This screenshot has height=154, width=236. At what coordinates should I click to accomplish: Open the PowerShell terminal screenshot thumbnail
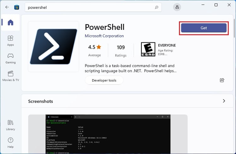click(x=108, y=134)
